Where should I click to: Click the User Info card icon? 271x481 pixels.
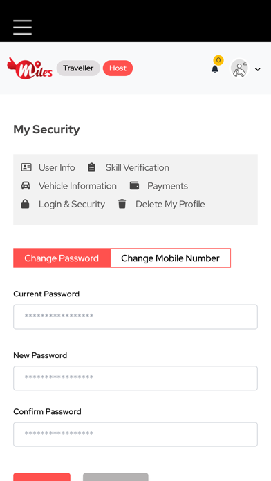(26, 167)
